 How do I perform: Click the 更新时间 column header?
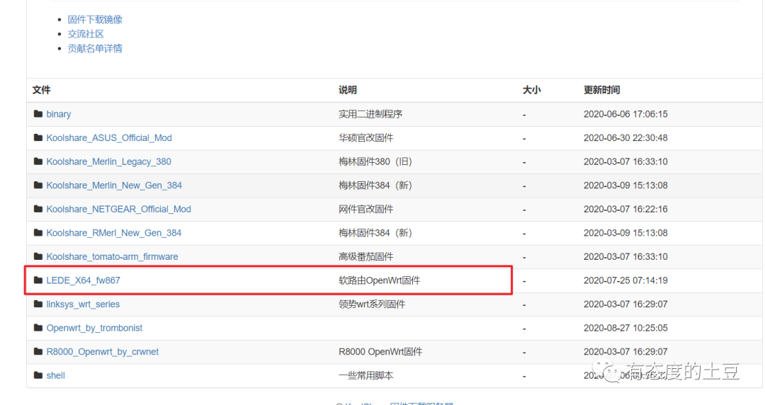pos(601,90)
